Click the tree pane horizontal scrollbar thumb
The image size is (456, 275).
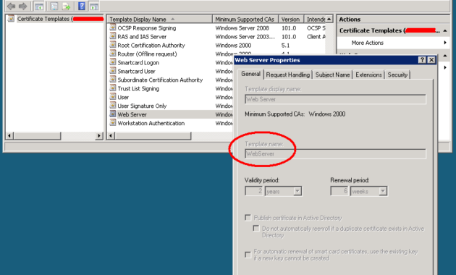coord(37,135)
